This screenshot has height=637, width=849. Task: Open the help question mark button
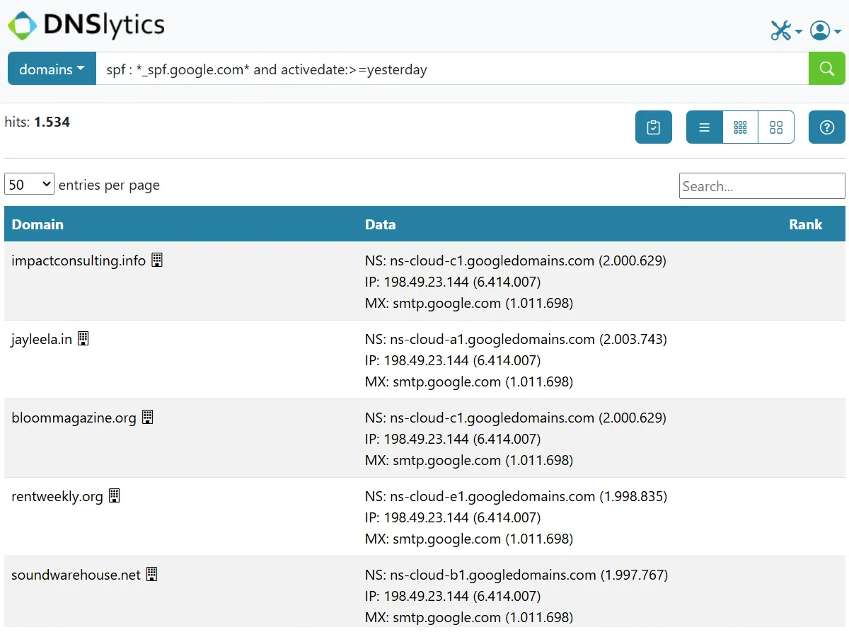pyautogui.click(x=827, y=127)
